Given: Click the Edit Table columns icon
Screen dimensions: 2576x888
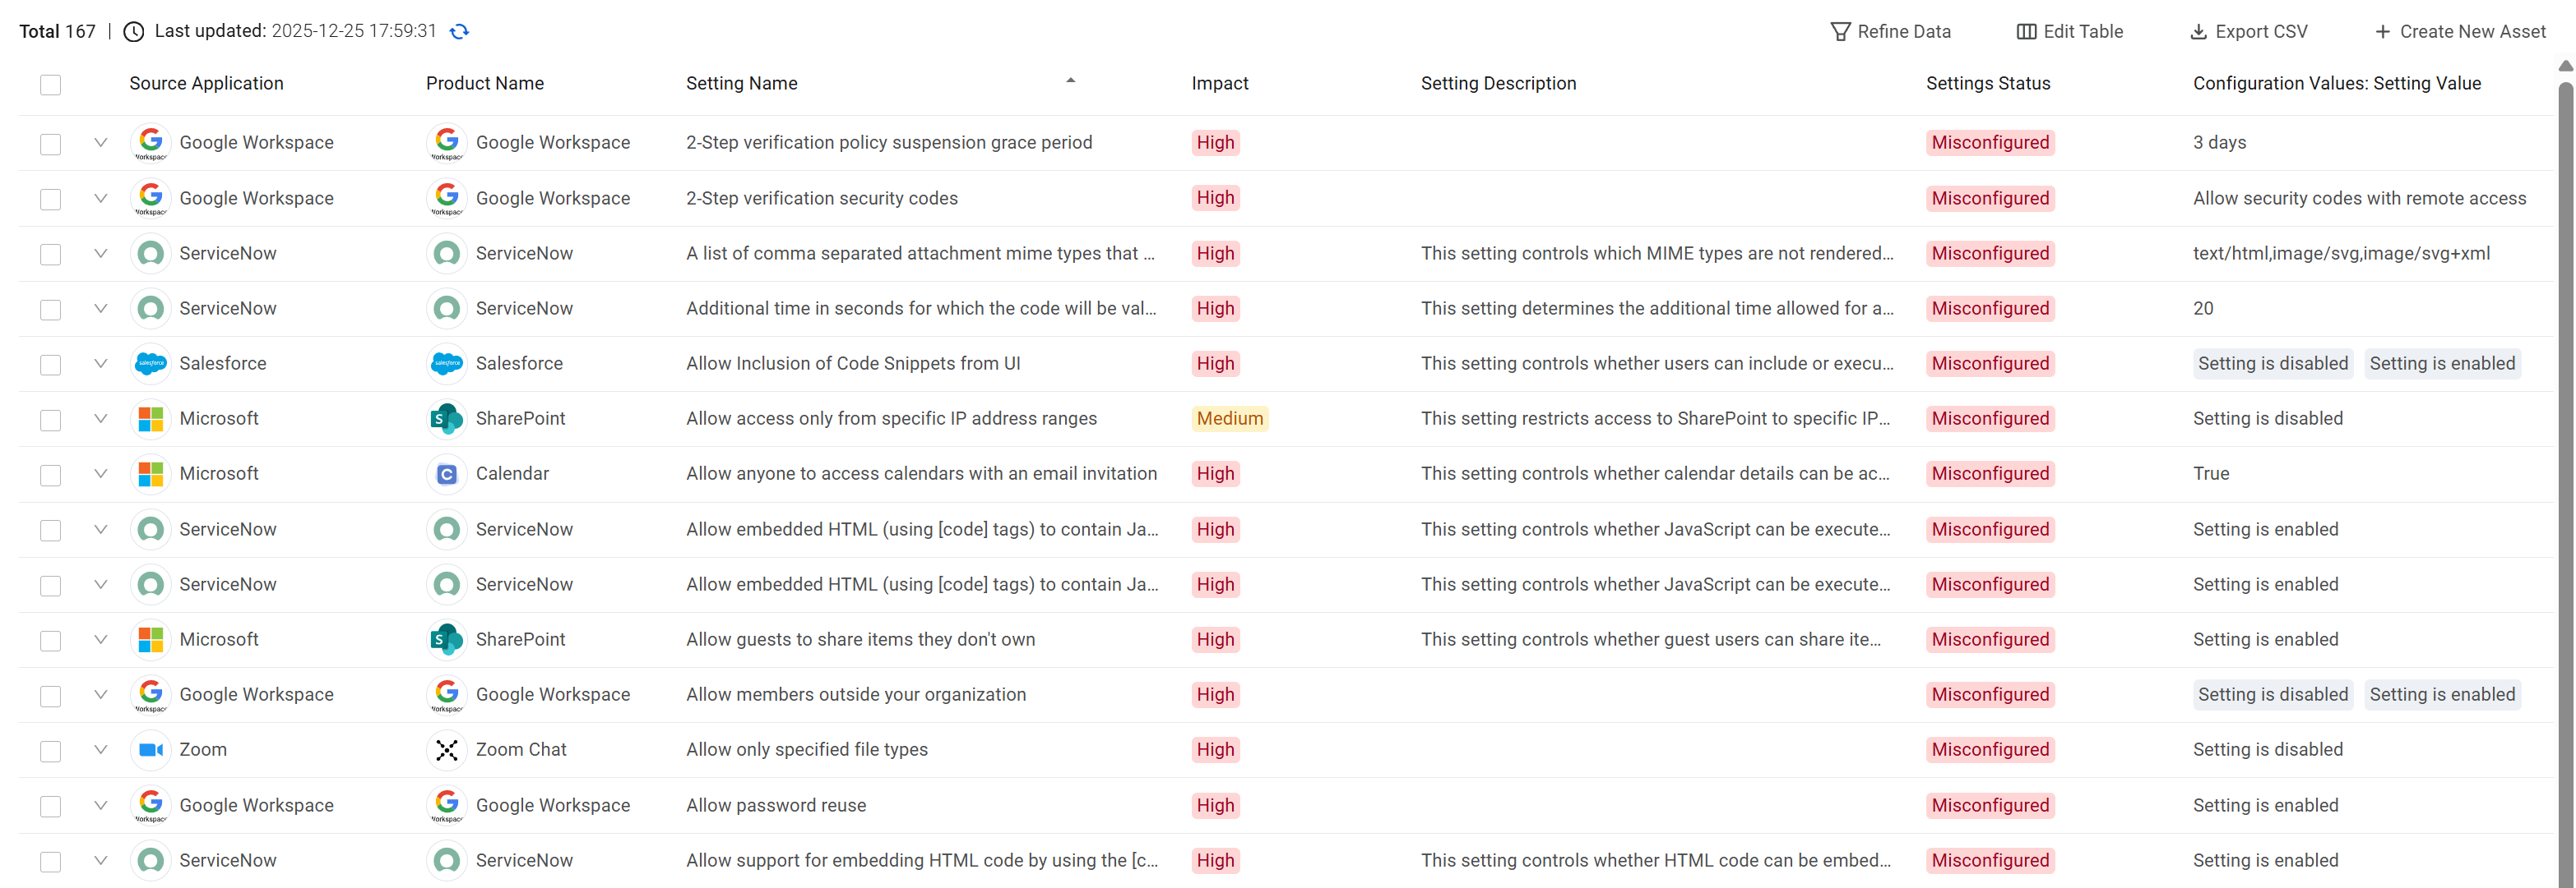Looking at the screenshot, I should pyautogui.click(x=2026, y=31).
